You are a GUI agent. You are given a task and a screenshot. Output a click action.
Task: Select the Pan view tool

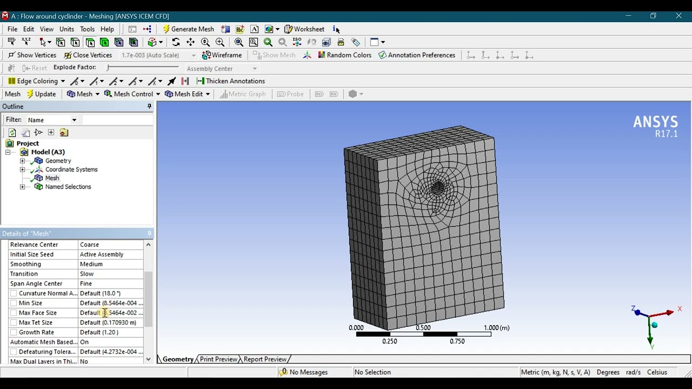pyautogui.click(x=190, y=42)
